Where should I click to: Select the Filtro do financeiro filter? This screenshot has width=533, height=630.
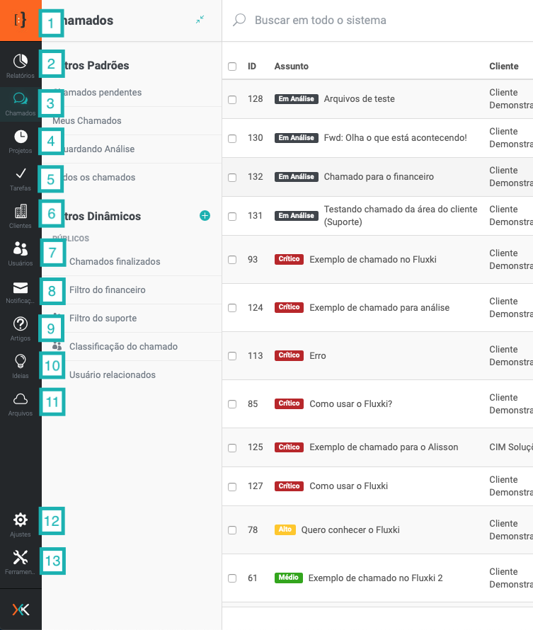tap(108, 290)
